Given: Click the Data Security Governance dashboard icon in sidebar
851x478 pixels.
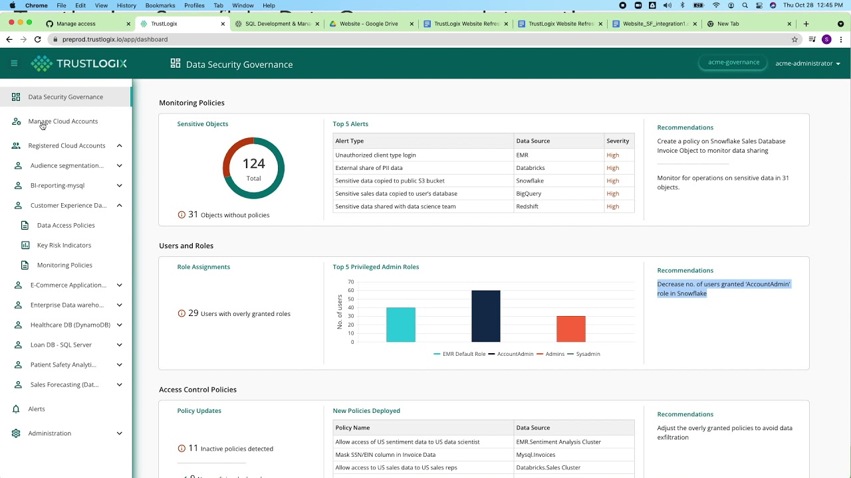Looking at the screenshot, I should pyautogui.click(x=16, y=97).
